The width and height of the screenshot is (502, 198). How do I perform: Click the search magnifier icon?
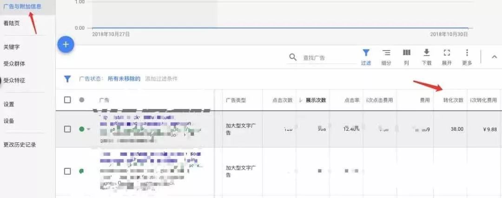coord(293,57)
